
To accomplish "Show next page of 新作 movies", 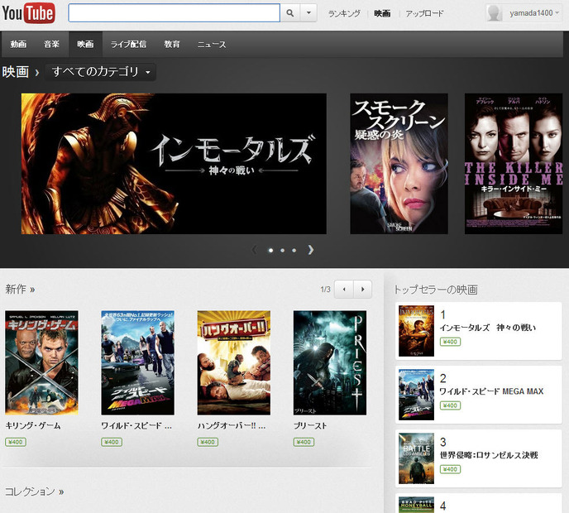I will click(x=362, y=290).
